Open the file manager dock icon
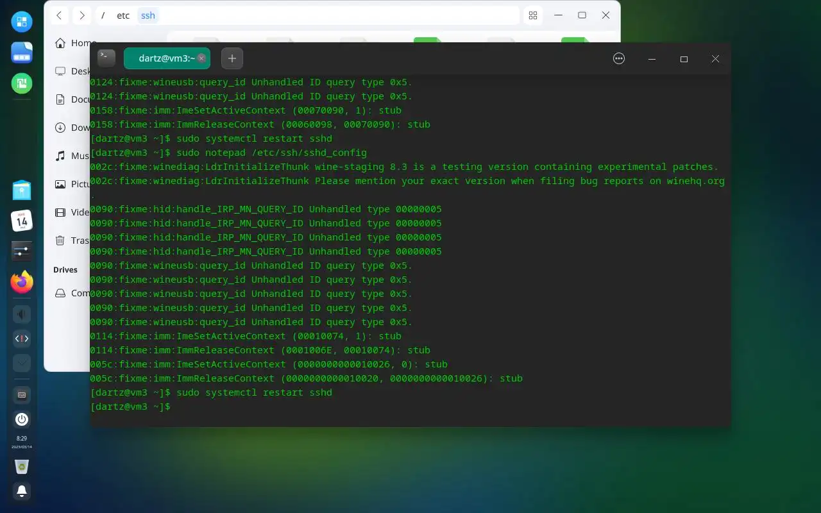 pyautogui.click(x=22, y=53)
